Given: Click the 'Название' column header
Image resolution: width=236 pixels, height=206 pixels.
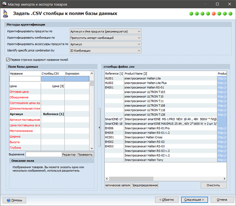Looking at the screenshot, I should click(25, 73).
